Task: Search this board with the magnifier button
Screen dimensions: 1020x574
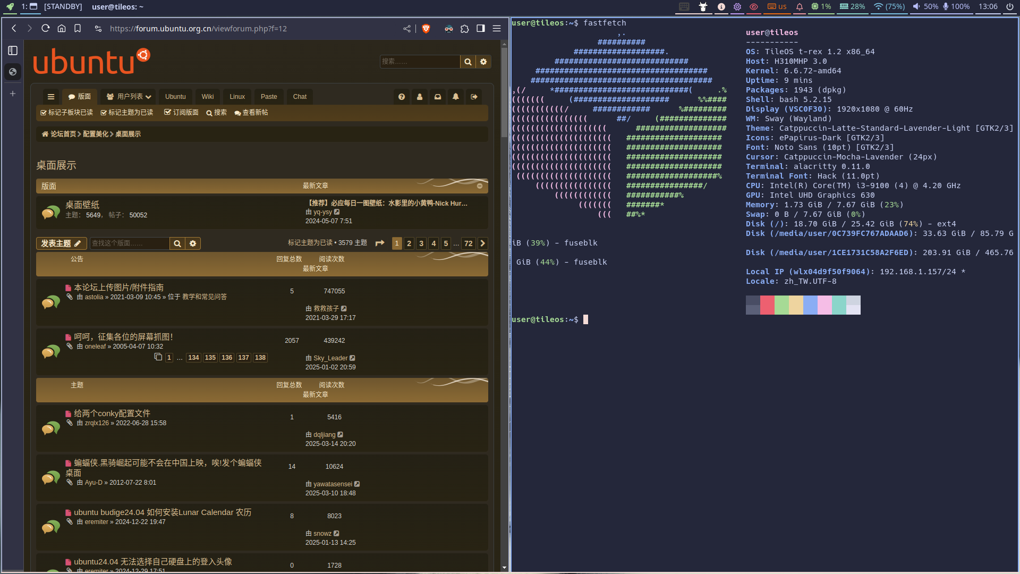Action: pos(177,243)
